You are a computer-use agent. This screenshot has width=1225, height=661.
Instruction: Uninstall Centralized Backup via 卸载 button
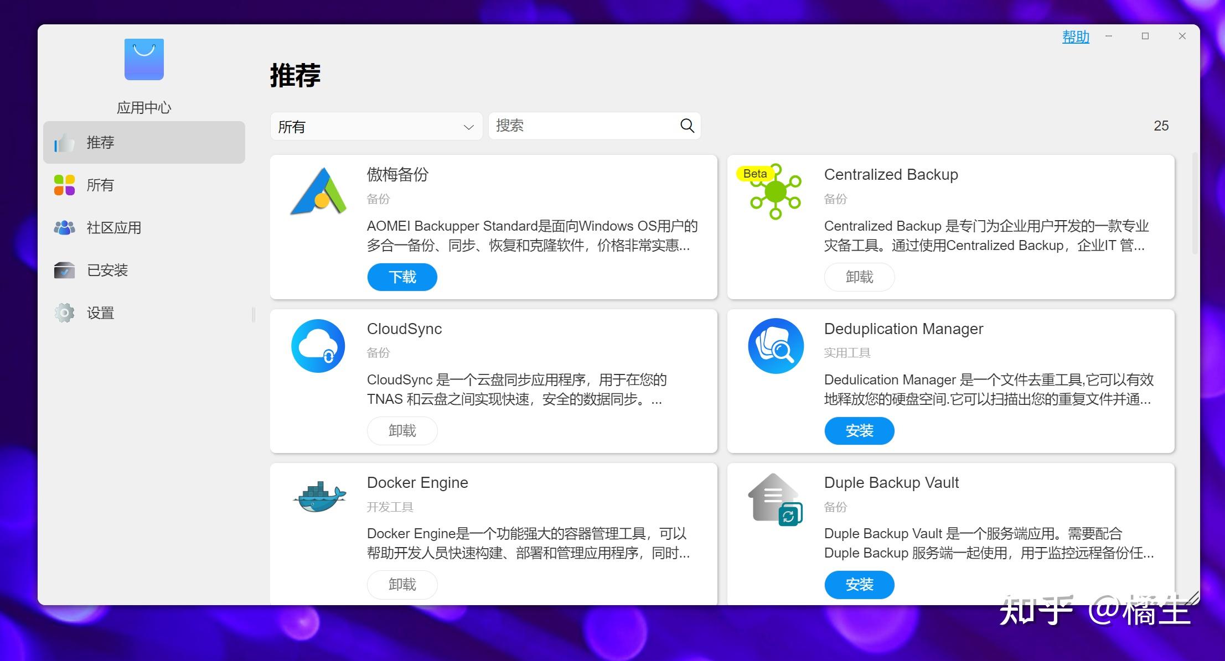coord(859,277)
